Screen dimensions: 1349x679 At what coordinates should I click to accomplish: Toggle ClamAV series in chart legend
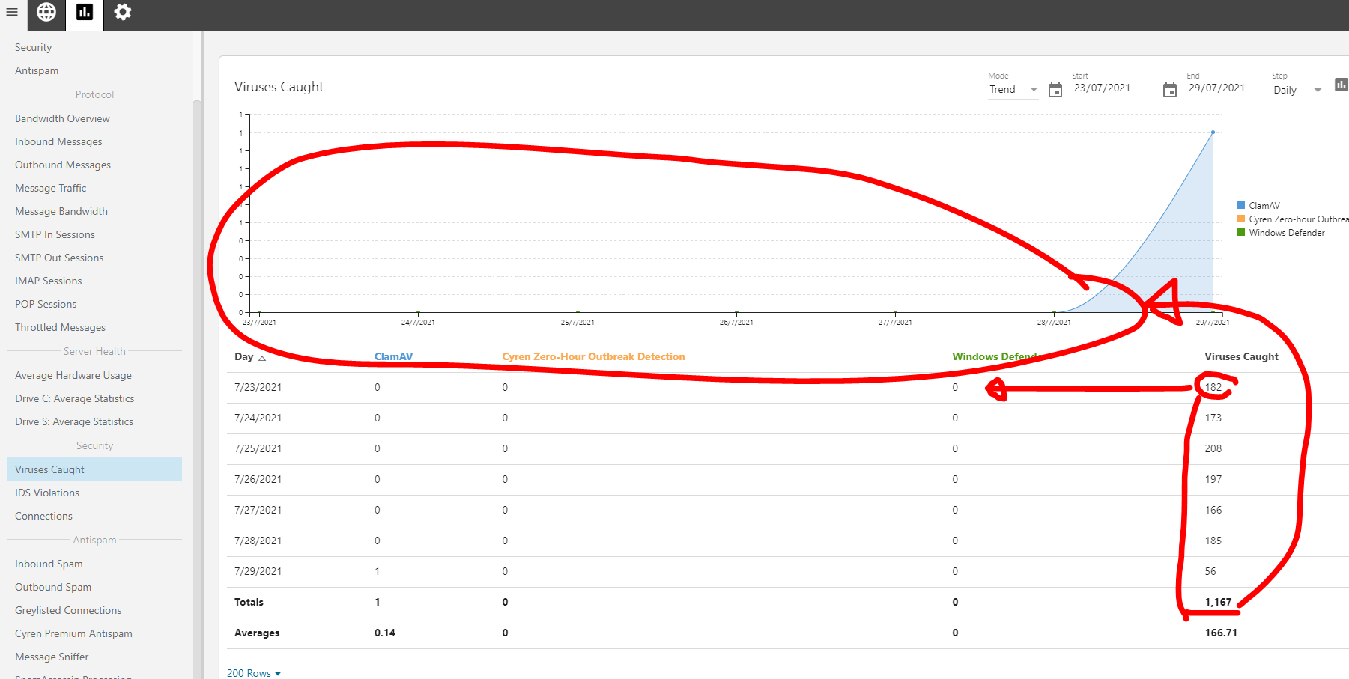[1264, 206]
